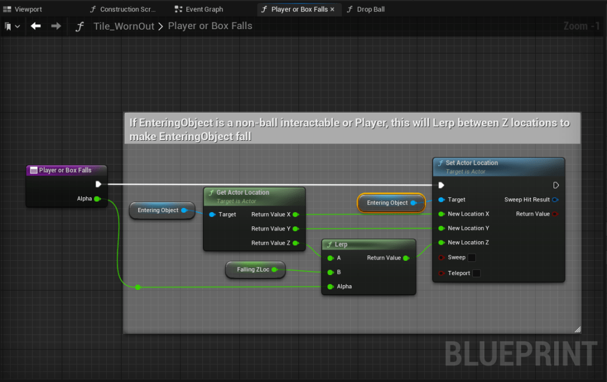607x382 pixels.
Task: Click Sweep Hit Result output pin
Action: (x=555, y=200)
